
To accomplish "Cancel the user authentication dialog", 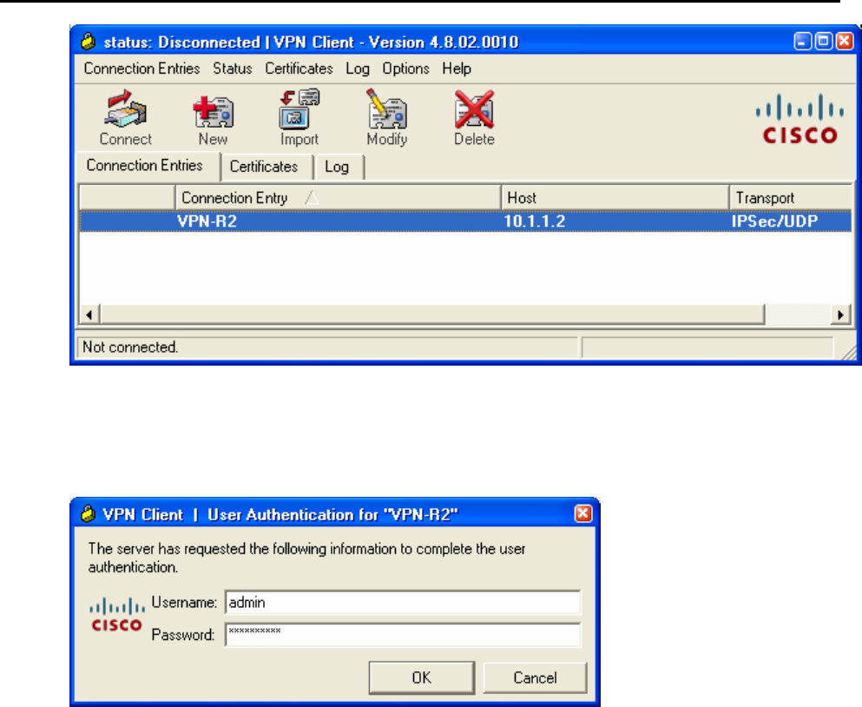I will [535, 677].
